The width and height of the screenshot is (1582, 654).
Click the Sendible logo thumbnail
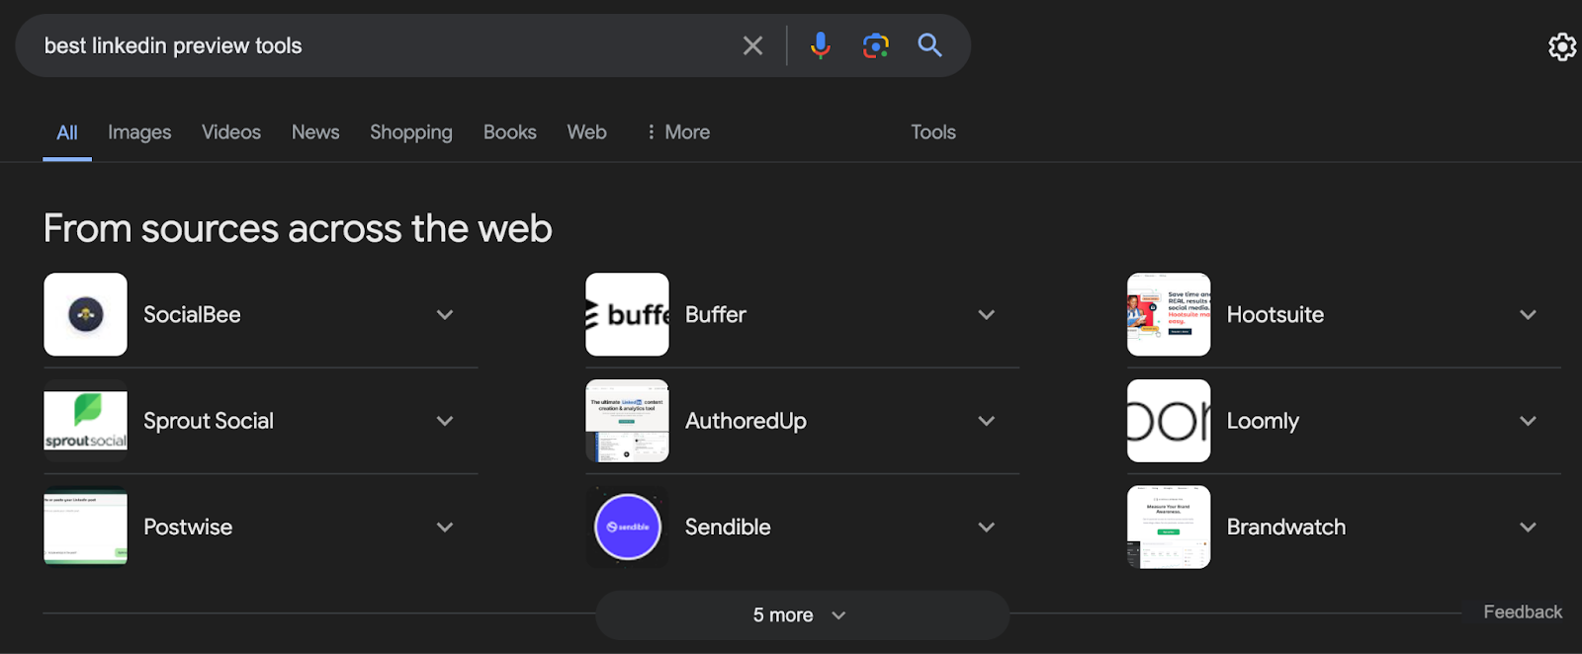(x=627, y=527)
